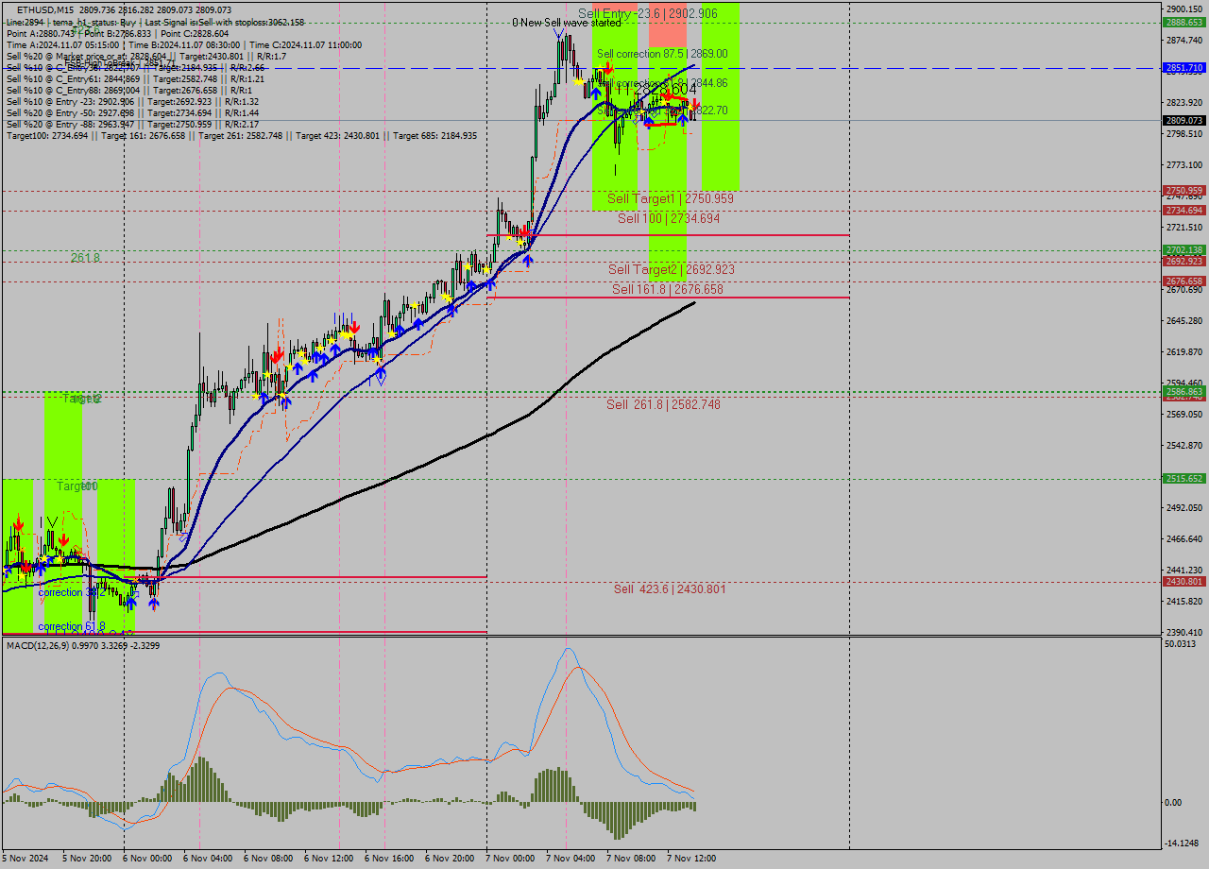The height and width of the screenshot is (869, 1209).
Task: Click 'Sell 100 | 2734.694' label
Action: point(669,218)
